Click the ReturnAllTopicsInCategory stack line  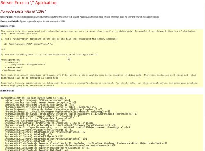click(x=71, y=114)
